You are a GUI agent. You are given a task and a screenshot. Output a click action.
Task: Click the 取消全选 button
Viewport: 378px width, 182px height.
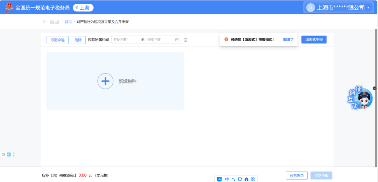(x=57, y=40)
